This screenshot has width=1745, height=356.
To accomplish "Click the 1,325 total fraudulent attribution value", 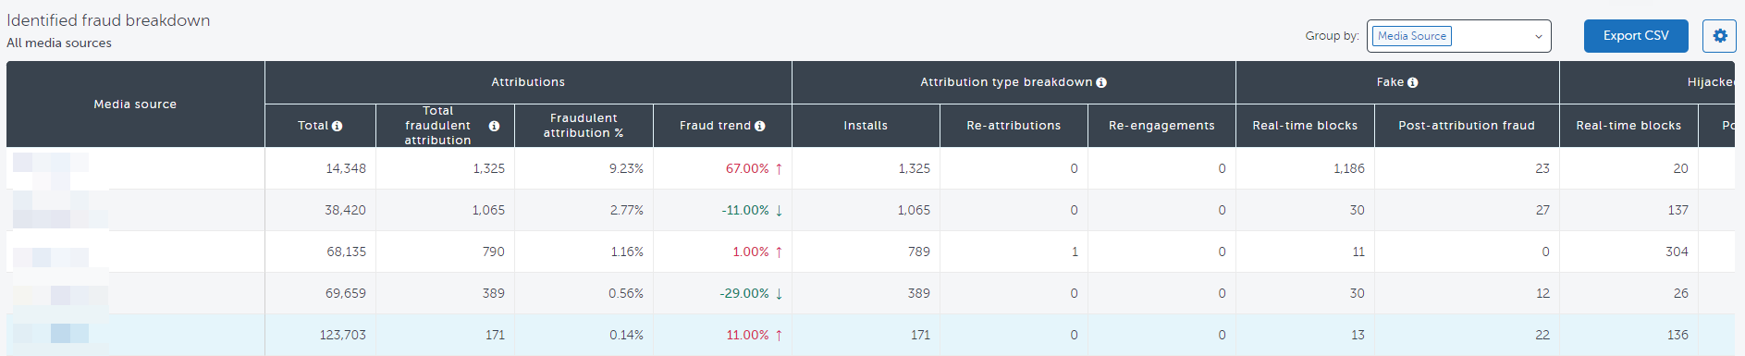I will click(488, 168).
